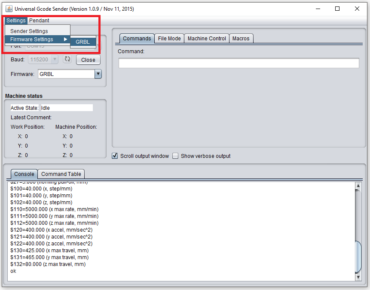This screenshot has height=290, width=370.
Task: Click the $111=5000.000 y max rate line
Action: point(55,216)
